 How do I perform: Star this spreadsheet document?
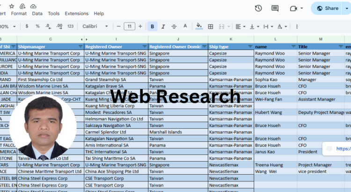(x=12, y=6)
